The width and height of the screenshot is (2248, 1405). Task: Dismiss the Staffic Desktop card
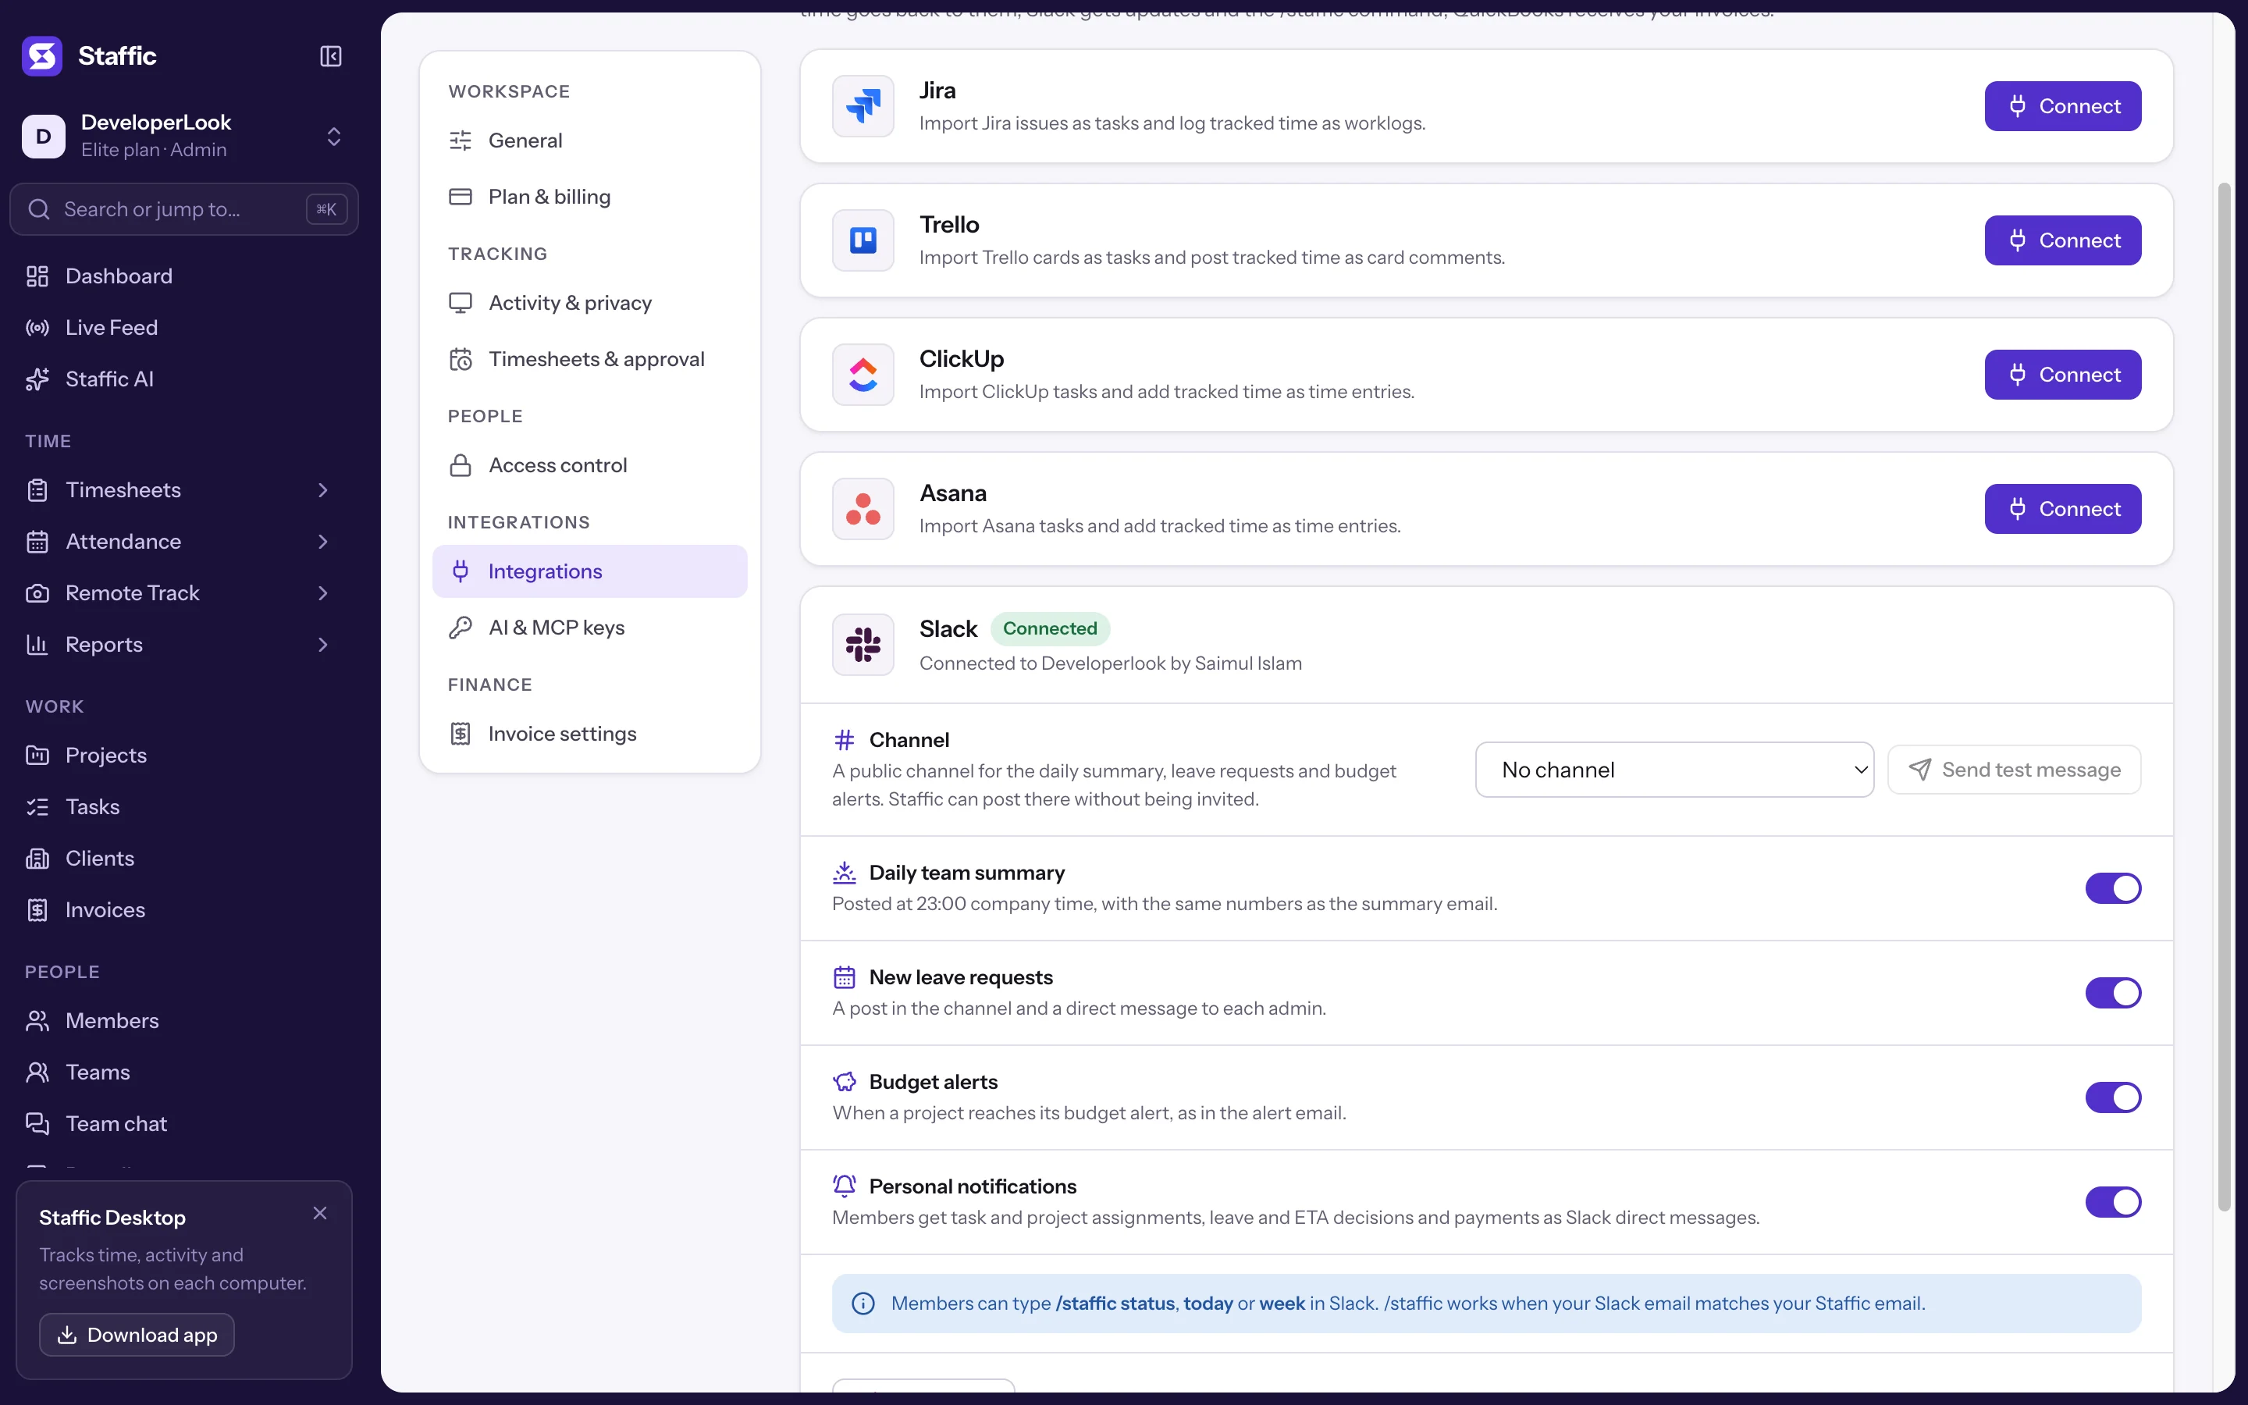[319, 1213]
